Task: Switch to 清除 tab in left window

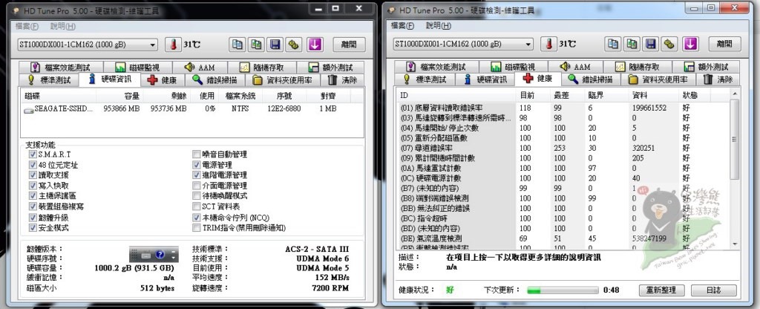Action: [x=344, y=80]
